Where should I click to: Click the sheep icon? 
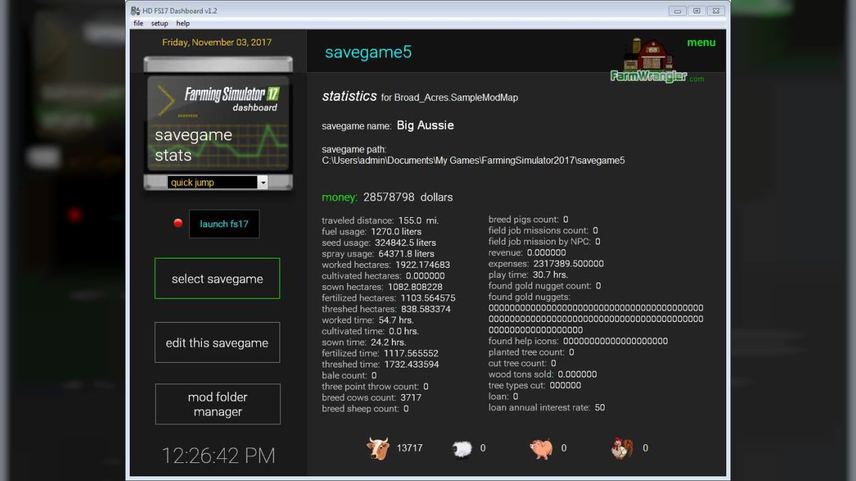461,449
